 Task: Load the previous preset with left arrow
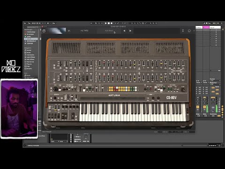[124, 31]
